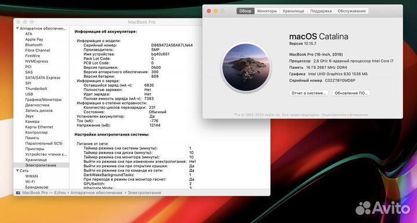Screen dimensions: 417x223
Task: Open the Хранилище tab
Action: 293,11
